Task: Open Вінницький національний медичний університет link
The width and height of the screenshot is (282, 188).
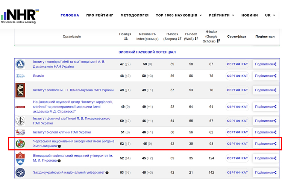Action: pyautogui.click(x=73, y=158)
